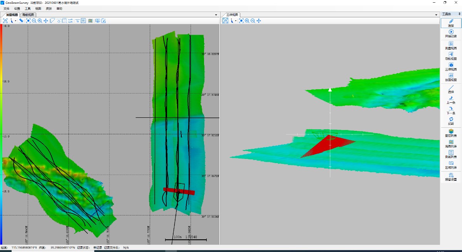The width and height of the screenshot is (462, 252).
Task: Zoom in using the 3D view toolbar
Action: [x=247, y=21]
